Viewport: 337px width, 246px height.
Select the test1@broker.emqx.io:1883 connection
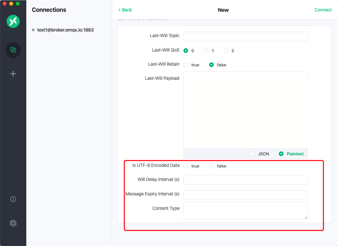pyautogui.click(x=65, y=30)
